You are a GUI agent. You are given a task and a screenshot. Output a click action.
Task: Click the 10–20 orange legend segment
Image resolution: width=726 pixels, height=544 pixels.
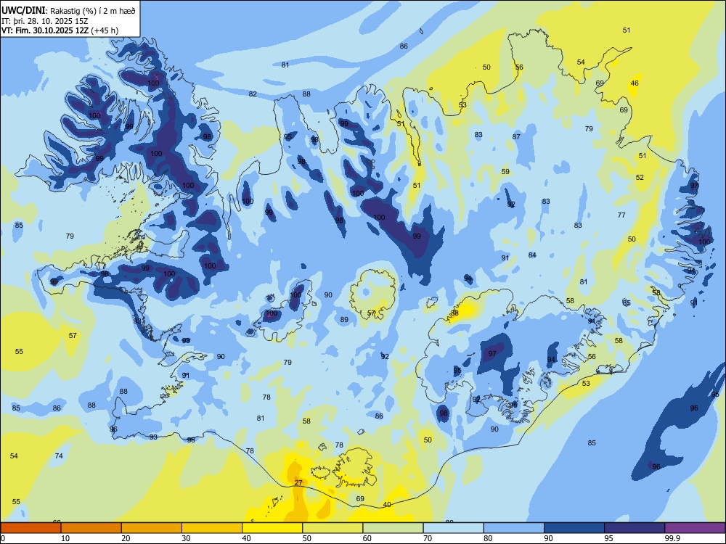tap(91, 528)
